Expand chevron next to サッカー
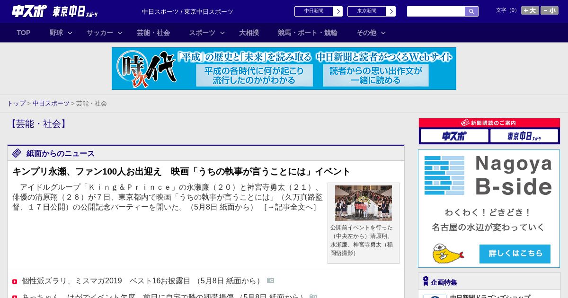The image size is (568, 298). point(120,33)
